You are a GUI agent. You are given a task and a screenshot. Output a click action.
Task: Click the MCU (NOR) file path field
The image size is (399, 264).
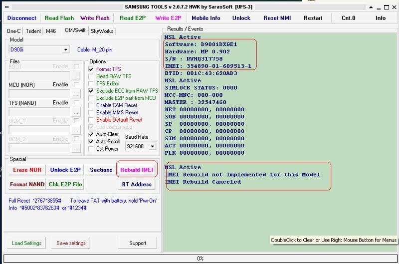(39, 94)
